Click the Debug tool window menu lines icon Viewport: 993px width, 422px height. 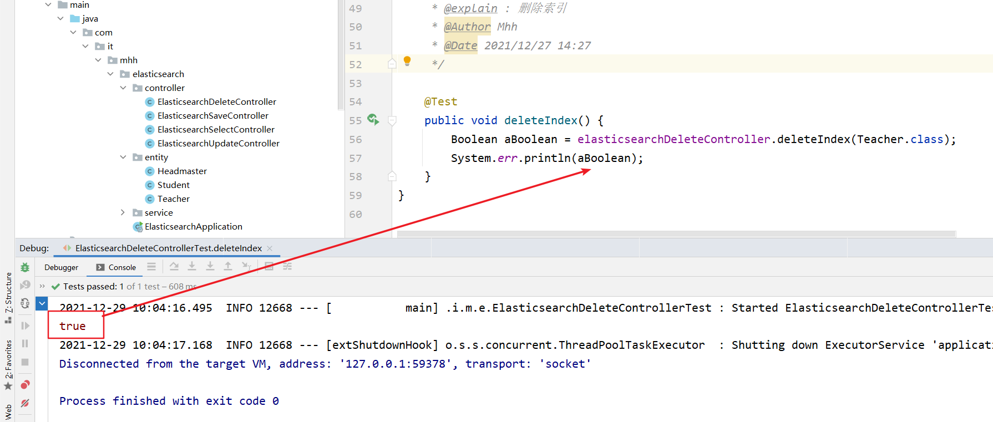click(151, 267)
